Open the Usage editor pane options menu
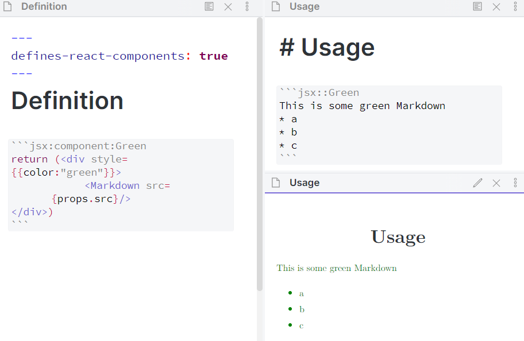The width and height of the screenshot is (524, 341). 515,7
